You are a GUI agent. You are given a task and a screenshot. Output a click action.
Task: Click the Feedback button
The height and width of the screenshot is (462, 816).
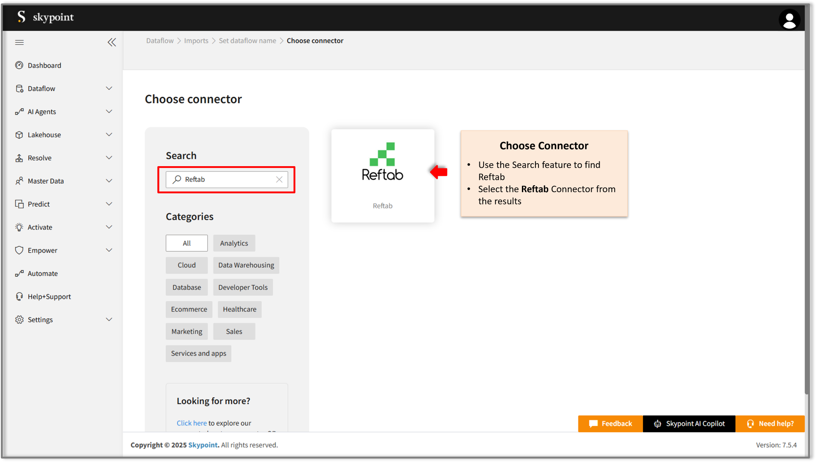click(x=610, y=423)
